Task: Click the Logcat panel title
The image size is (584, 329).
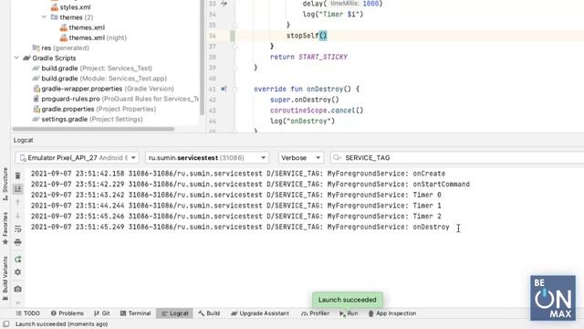Action: coord(23,140)
